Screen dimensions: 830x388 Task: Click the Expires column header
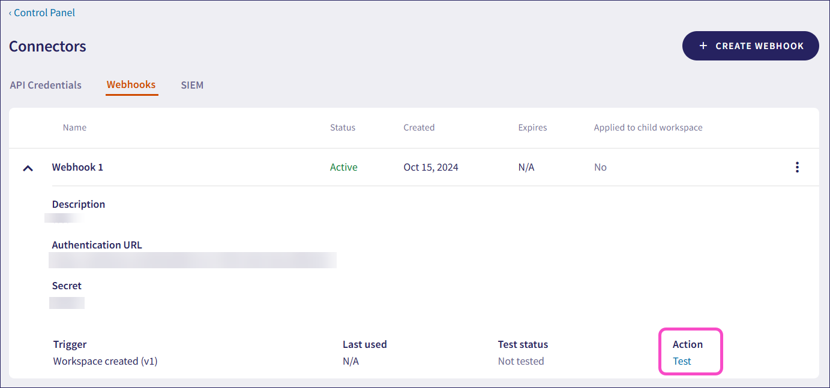[532, 127]
